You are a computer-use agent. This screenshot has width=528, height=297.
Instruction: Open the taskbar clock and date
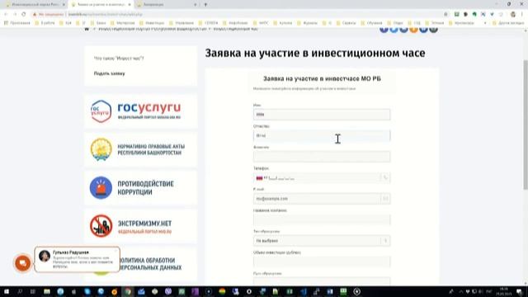(x=504, y=291)
